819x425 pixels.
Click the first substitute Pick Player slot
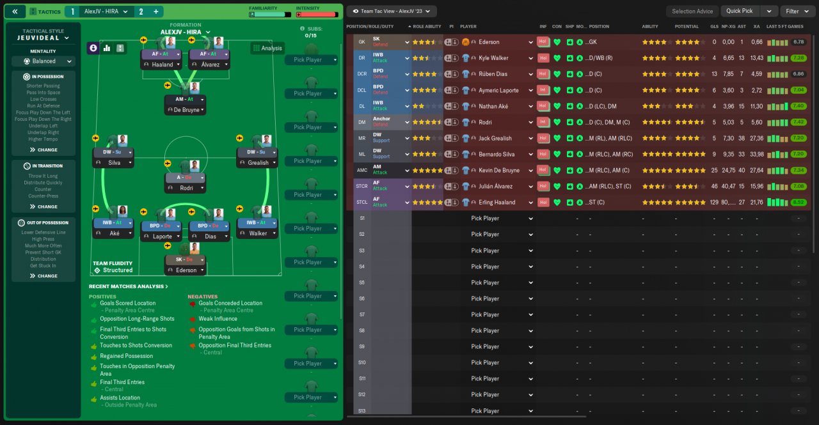pos(311,60)
